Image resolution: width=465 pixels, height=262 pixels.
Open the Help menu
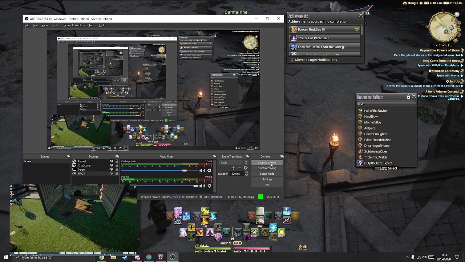click(x=102, y=25)
